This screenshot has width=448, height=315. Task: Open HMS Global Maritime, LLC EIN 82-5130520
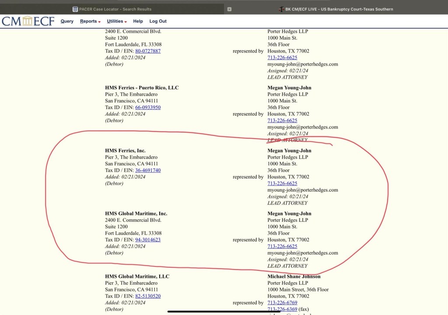coord(148,296)
